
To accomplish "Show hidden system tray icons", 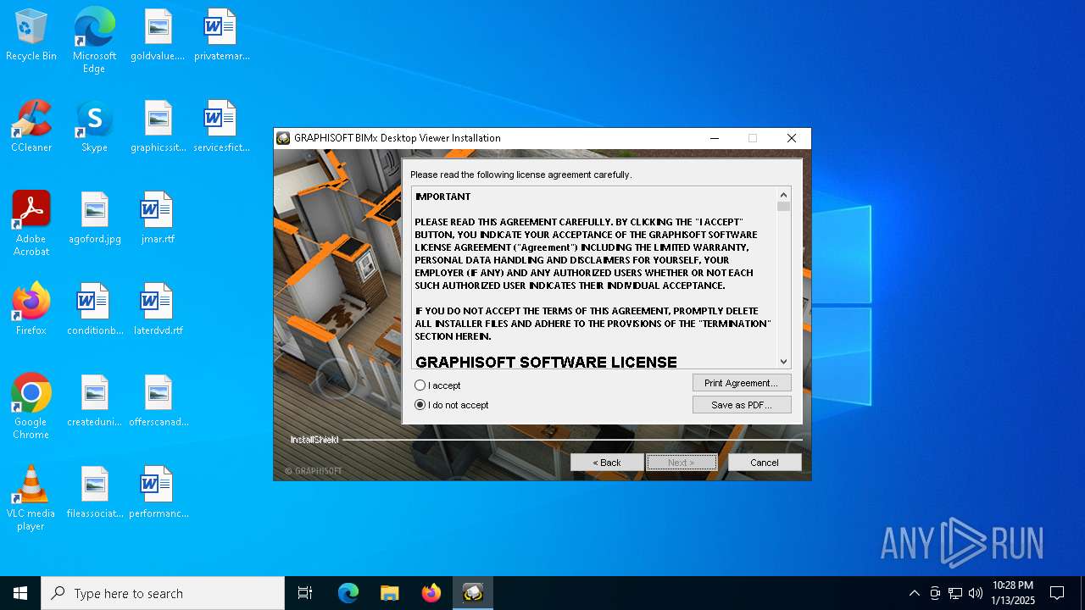I will [x=914, y=593].
